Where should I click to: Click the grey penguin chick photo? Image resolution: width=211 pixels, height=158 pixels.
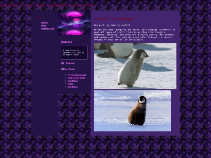[x=135, y=66]
